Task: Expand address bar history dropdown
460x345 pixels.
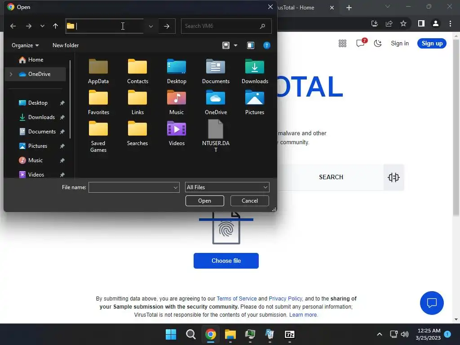Action: click(x=151, y=26)
